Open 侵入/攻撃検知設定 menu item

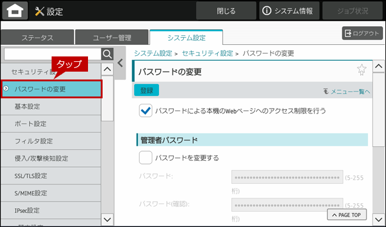[x=51, y=158]
